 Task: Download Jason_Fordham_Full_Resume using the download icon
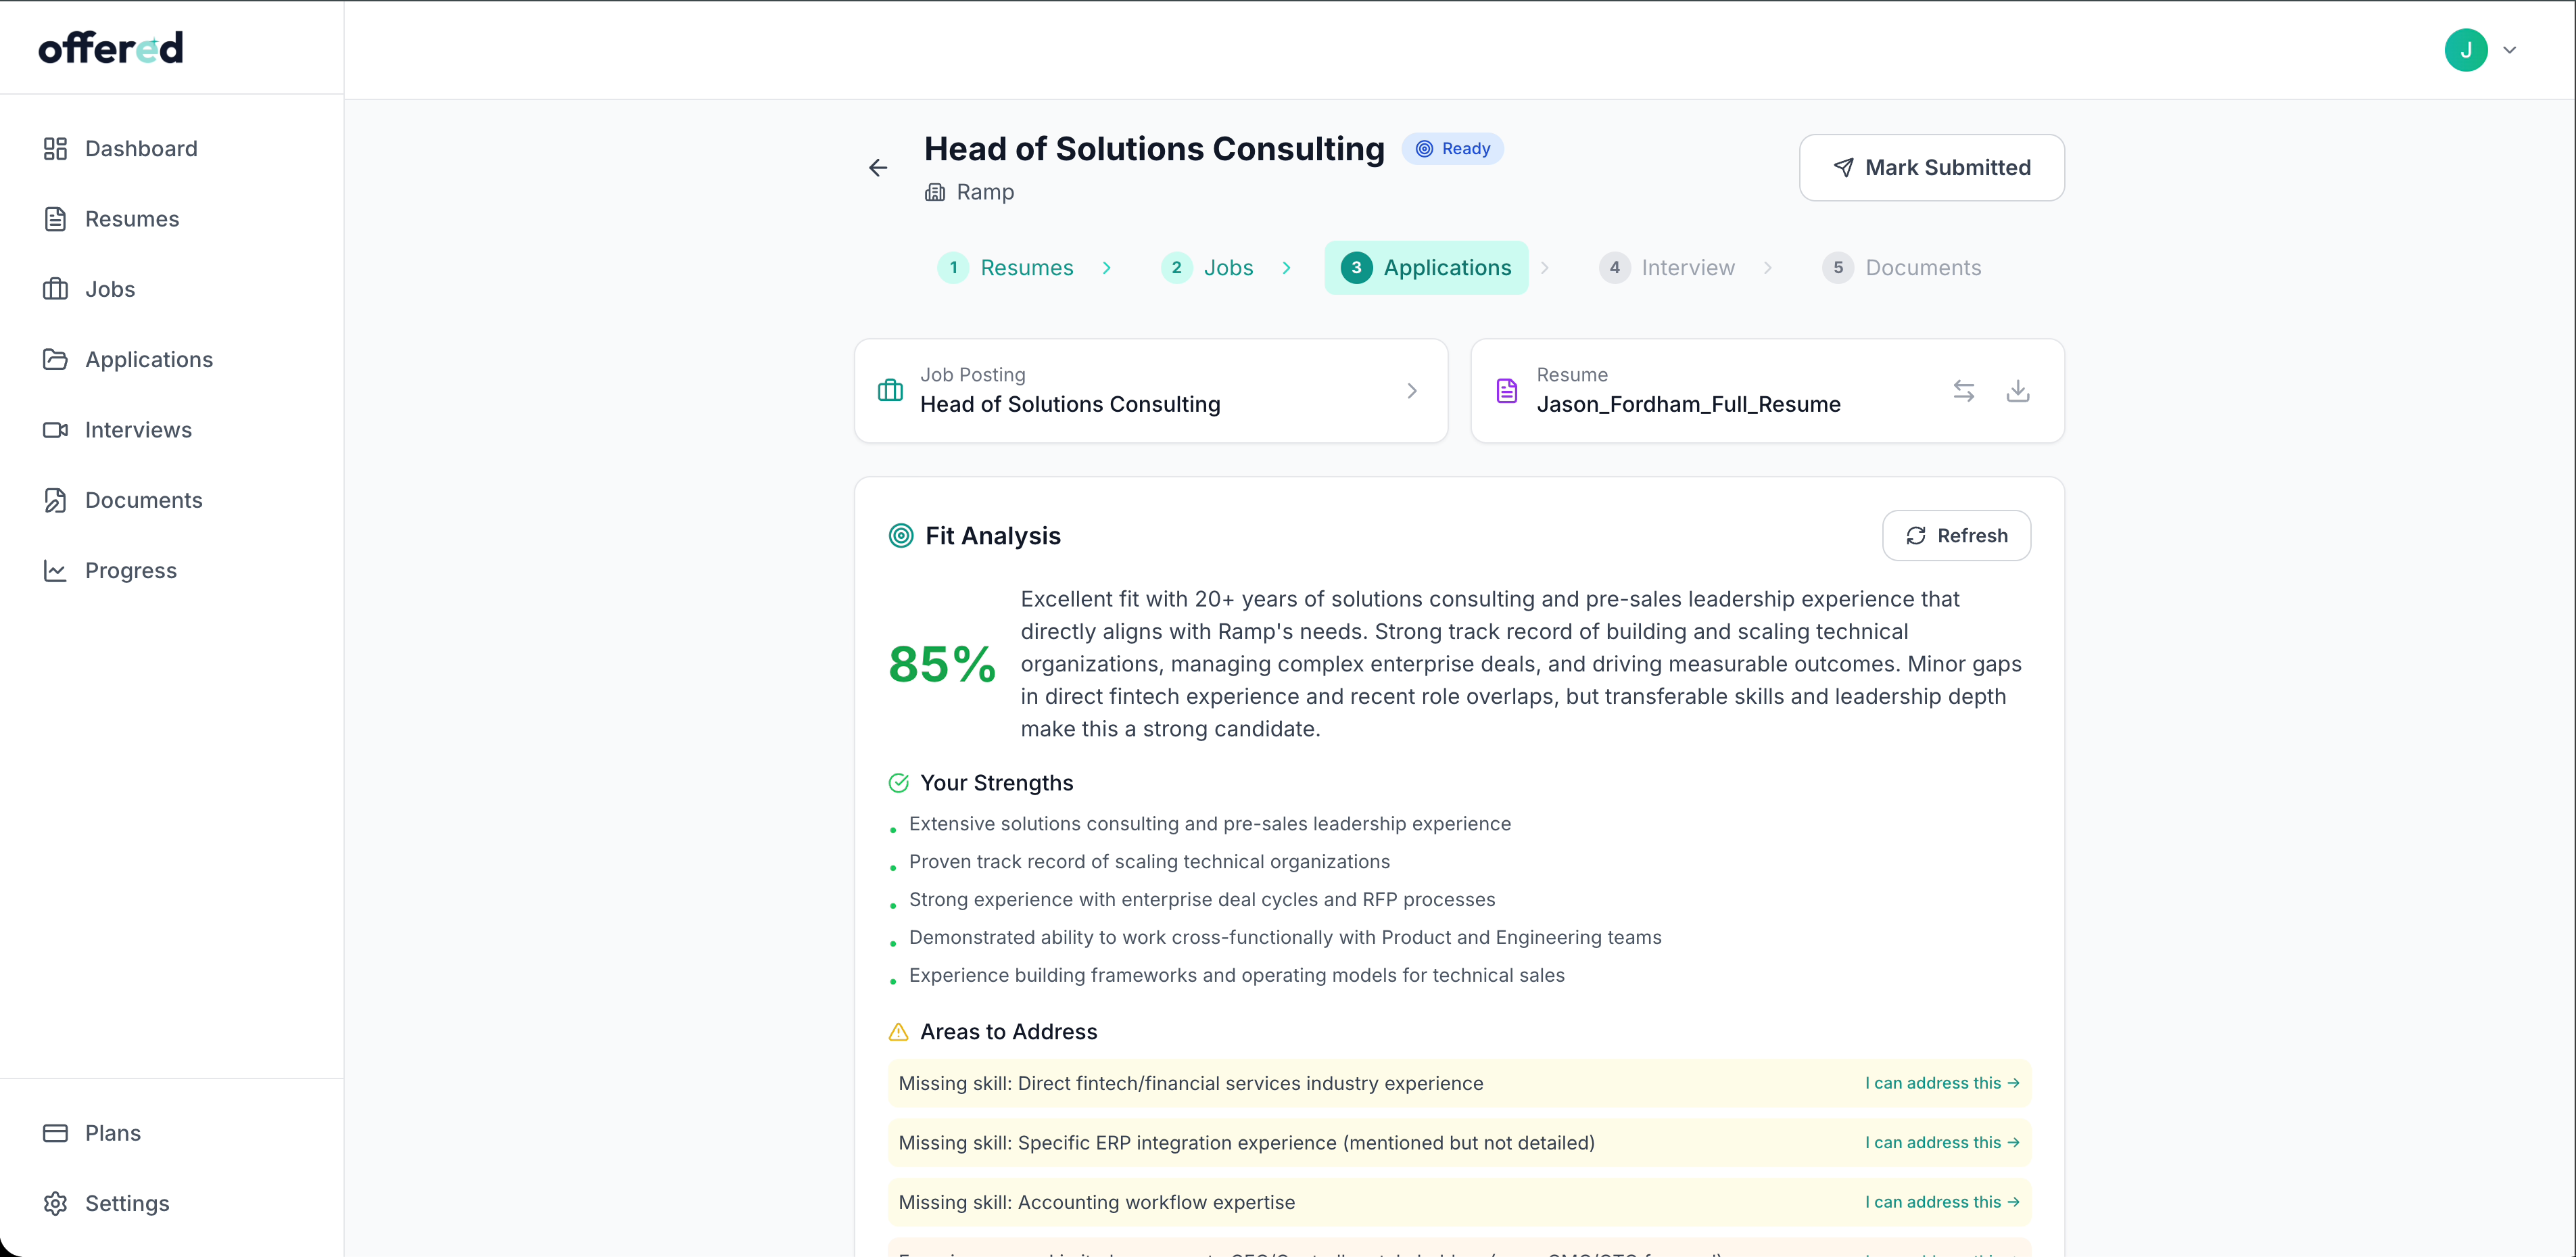pyautogui.click(x=2018, y=391)
